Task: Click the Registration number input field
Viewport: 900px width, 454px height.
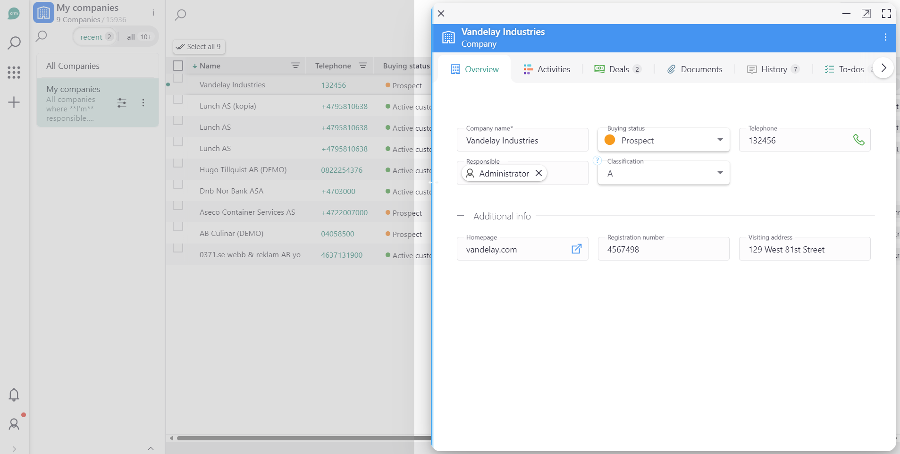Action: (x=663, y=250)
